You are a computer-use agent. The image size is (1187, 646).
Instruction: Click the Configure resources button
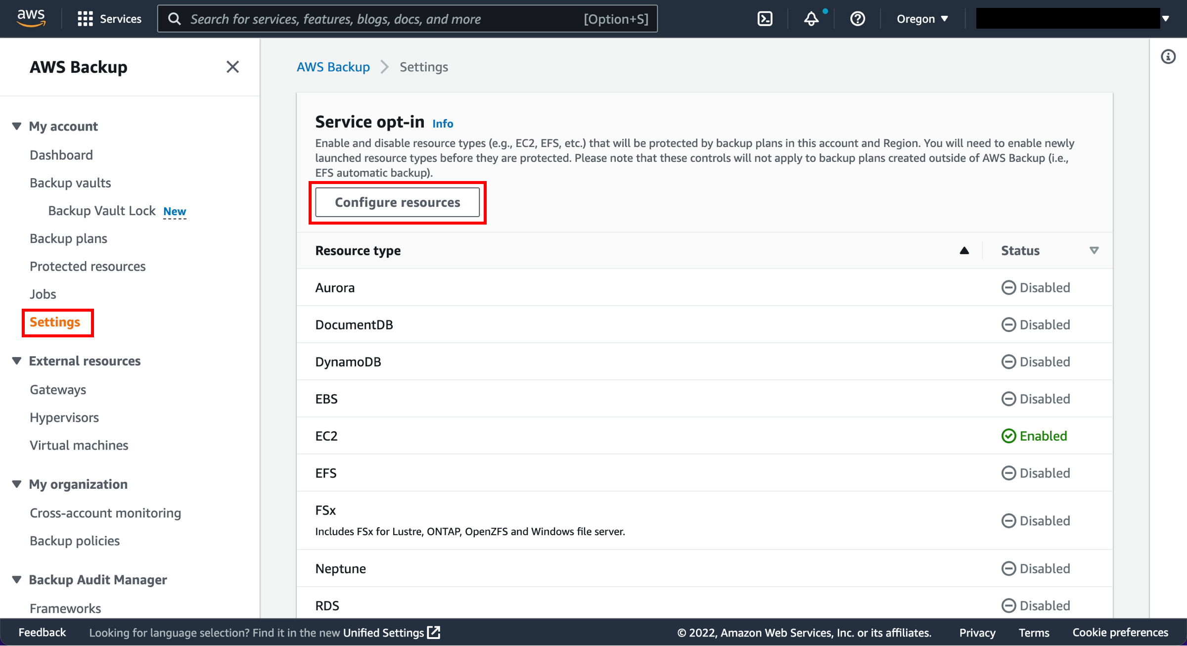pos(397,202)
